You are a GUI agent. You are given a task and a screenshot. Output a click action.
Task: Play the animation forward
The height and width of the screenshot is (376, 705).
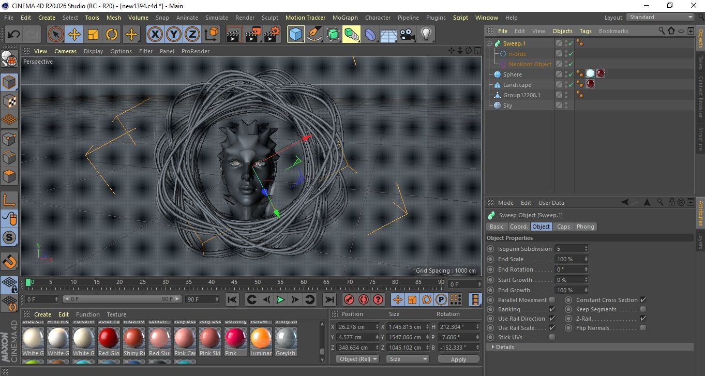(x=280, y=299)
